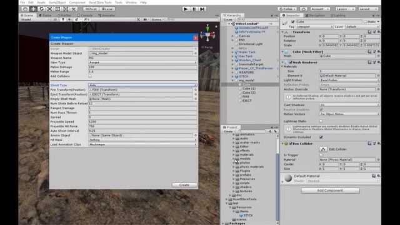Click the Local toggle button
This screenshot has width=400, height=225.
[x=107, y=9]
